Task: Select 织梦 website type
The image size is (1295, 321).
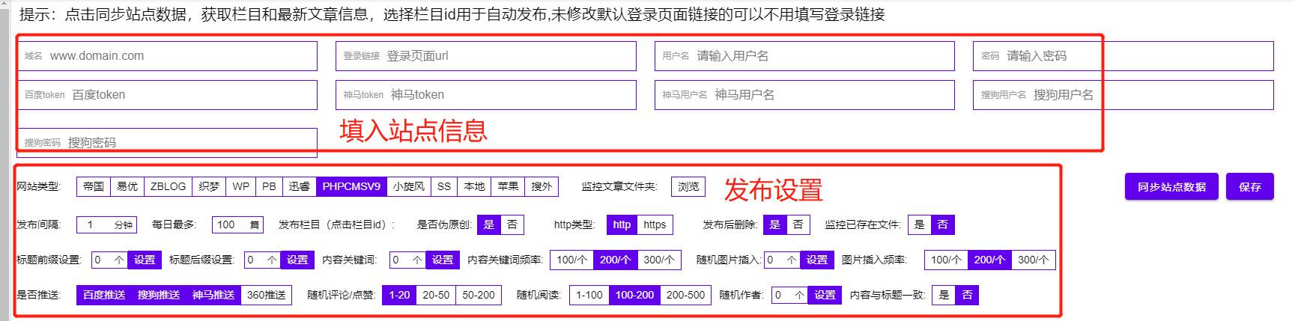Action: point(209,186)
